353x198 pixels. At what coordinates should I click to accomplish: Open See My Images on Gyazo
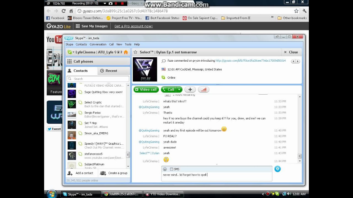[x=92, y=26]
